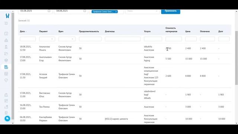The width and height of the screenshot is (238, 134).
Task: Toggle the hamburger menu in the sidebar
Action: click(x=6, y=23)
